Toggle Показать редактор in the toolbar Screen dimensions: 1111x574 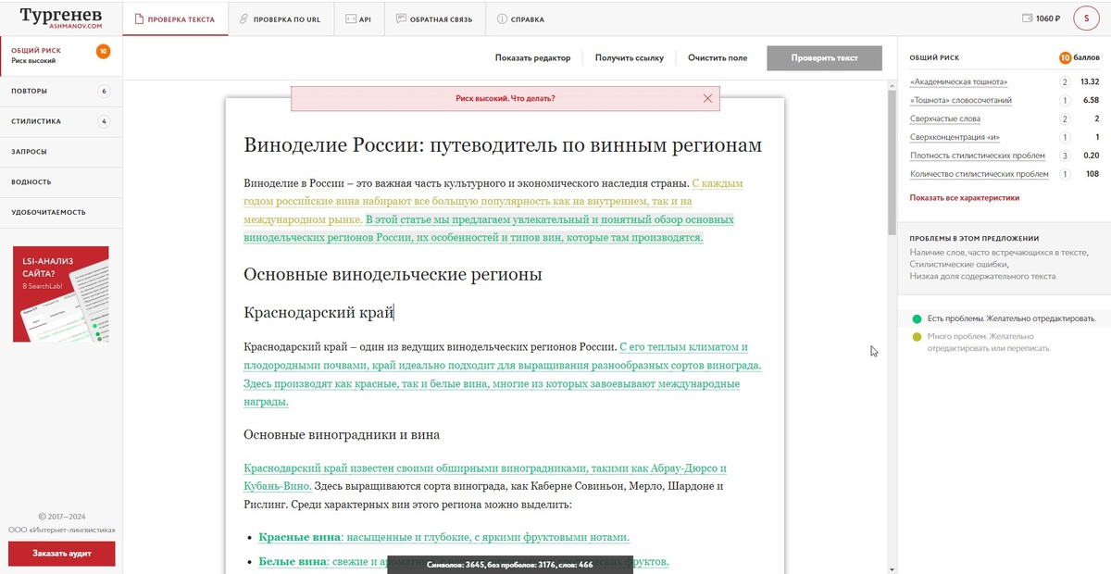[x=532, y=57]
